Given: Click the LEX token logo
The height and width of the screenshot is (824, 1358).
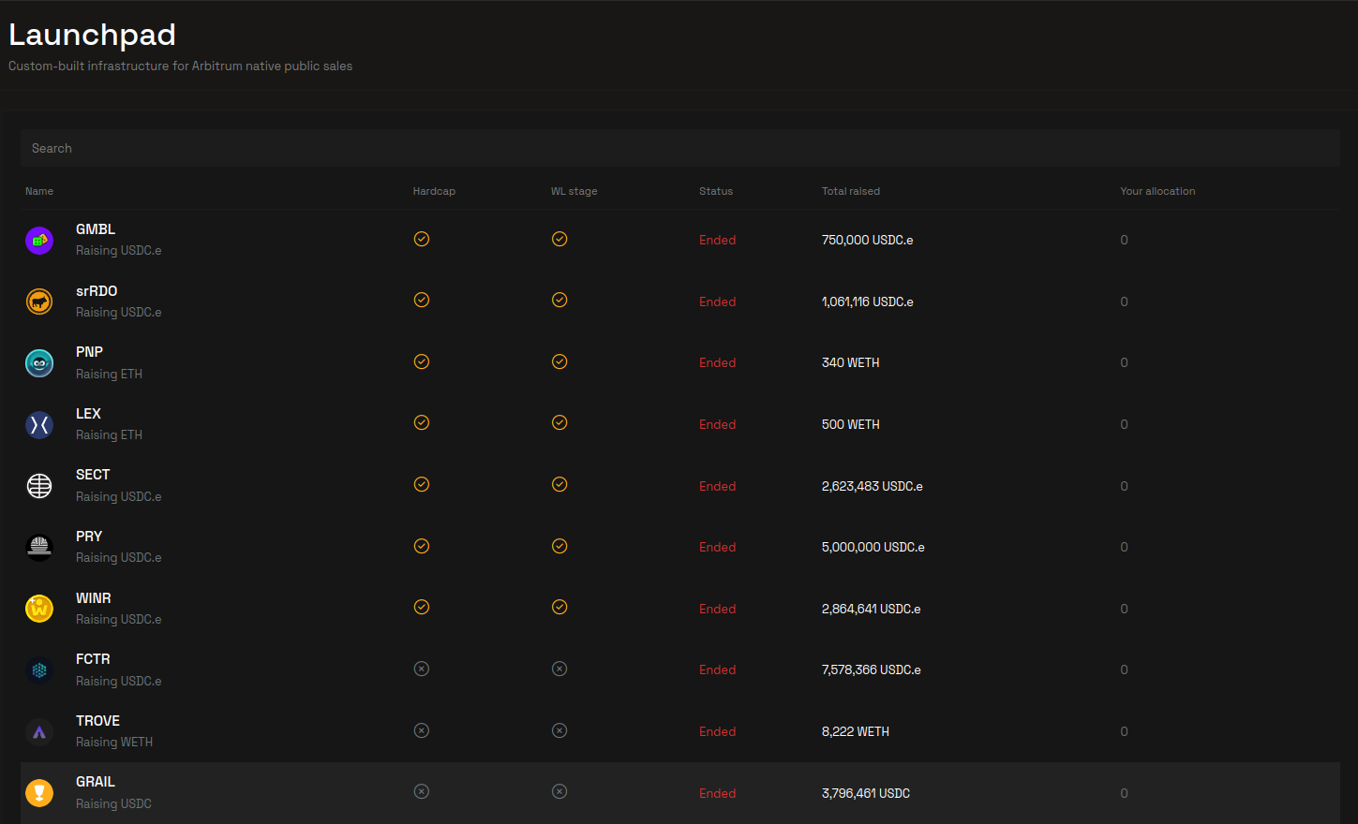Looking at the screenshot, I should (x=39, y=425).
